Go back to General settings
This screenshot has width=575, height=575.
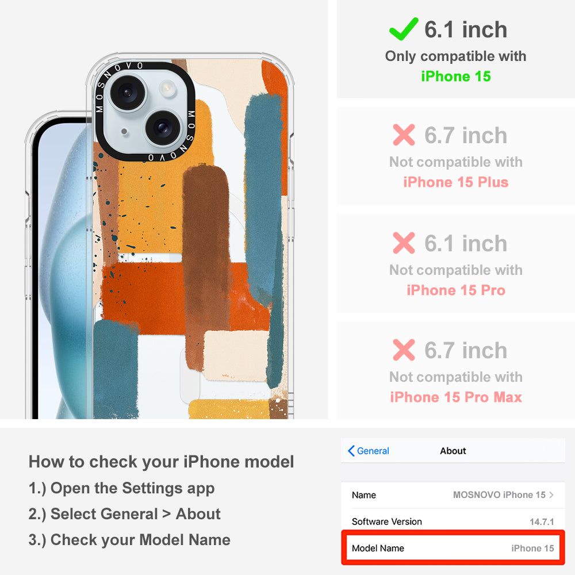pos(369,451)
